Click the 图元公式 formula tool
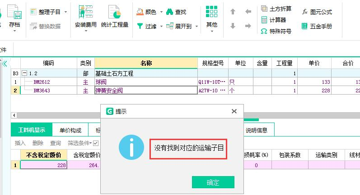The height and width of the screenshot is (195, 360). [x=316, y=12]
